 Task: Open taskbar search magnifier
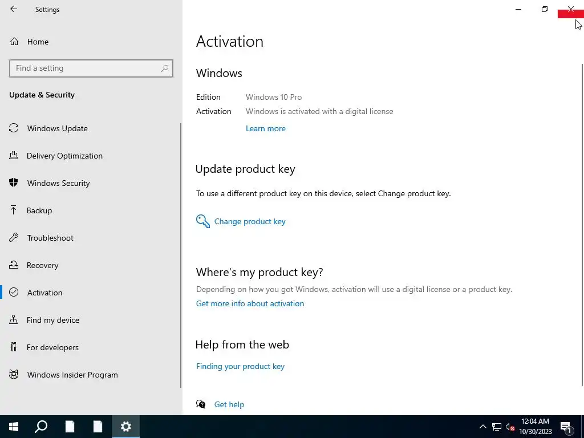click(x=41, y=427)
